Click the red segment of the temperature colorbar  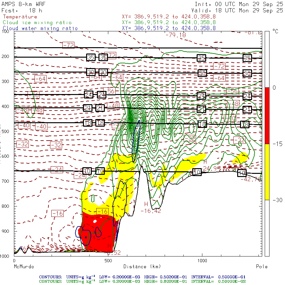pyautogui.click(x=267, y=116)
